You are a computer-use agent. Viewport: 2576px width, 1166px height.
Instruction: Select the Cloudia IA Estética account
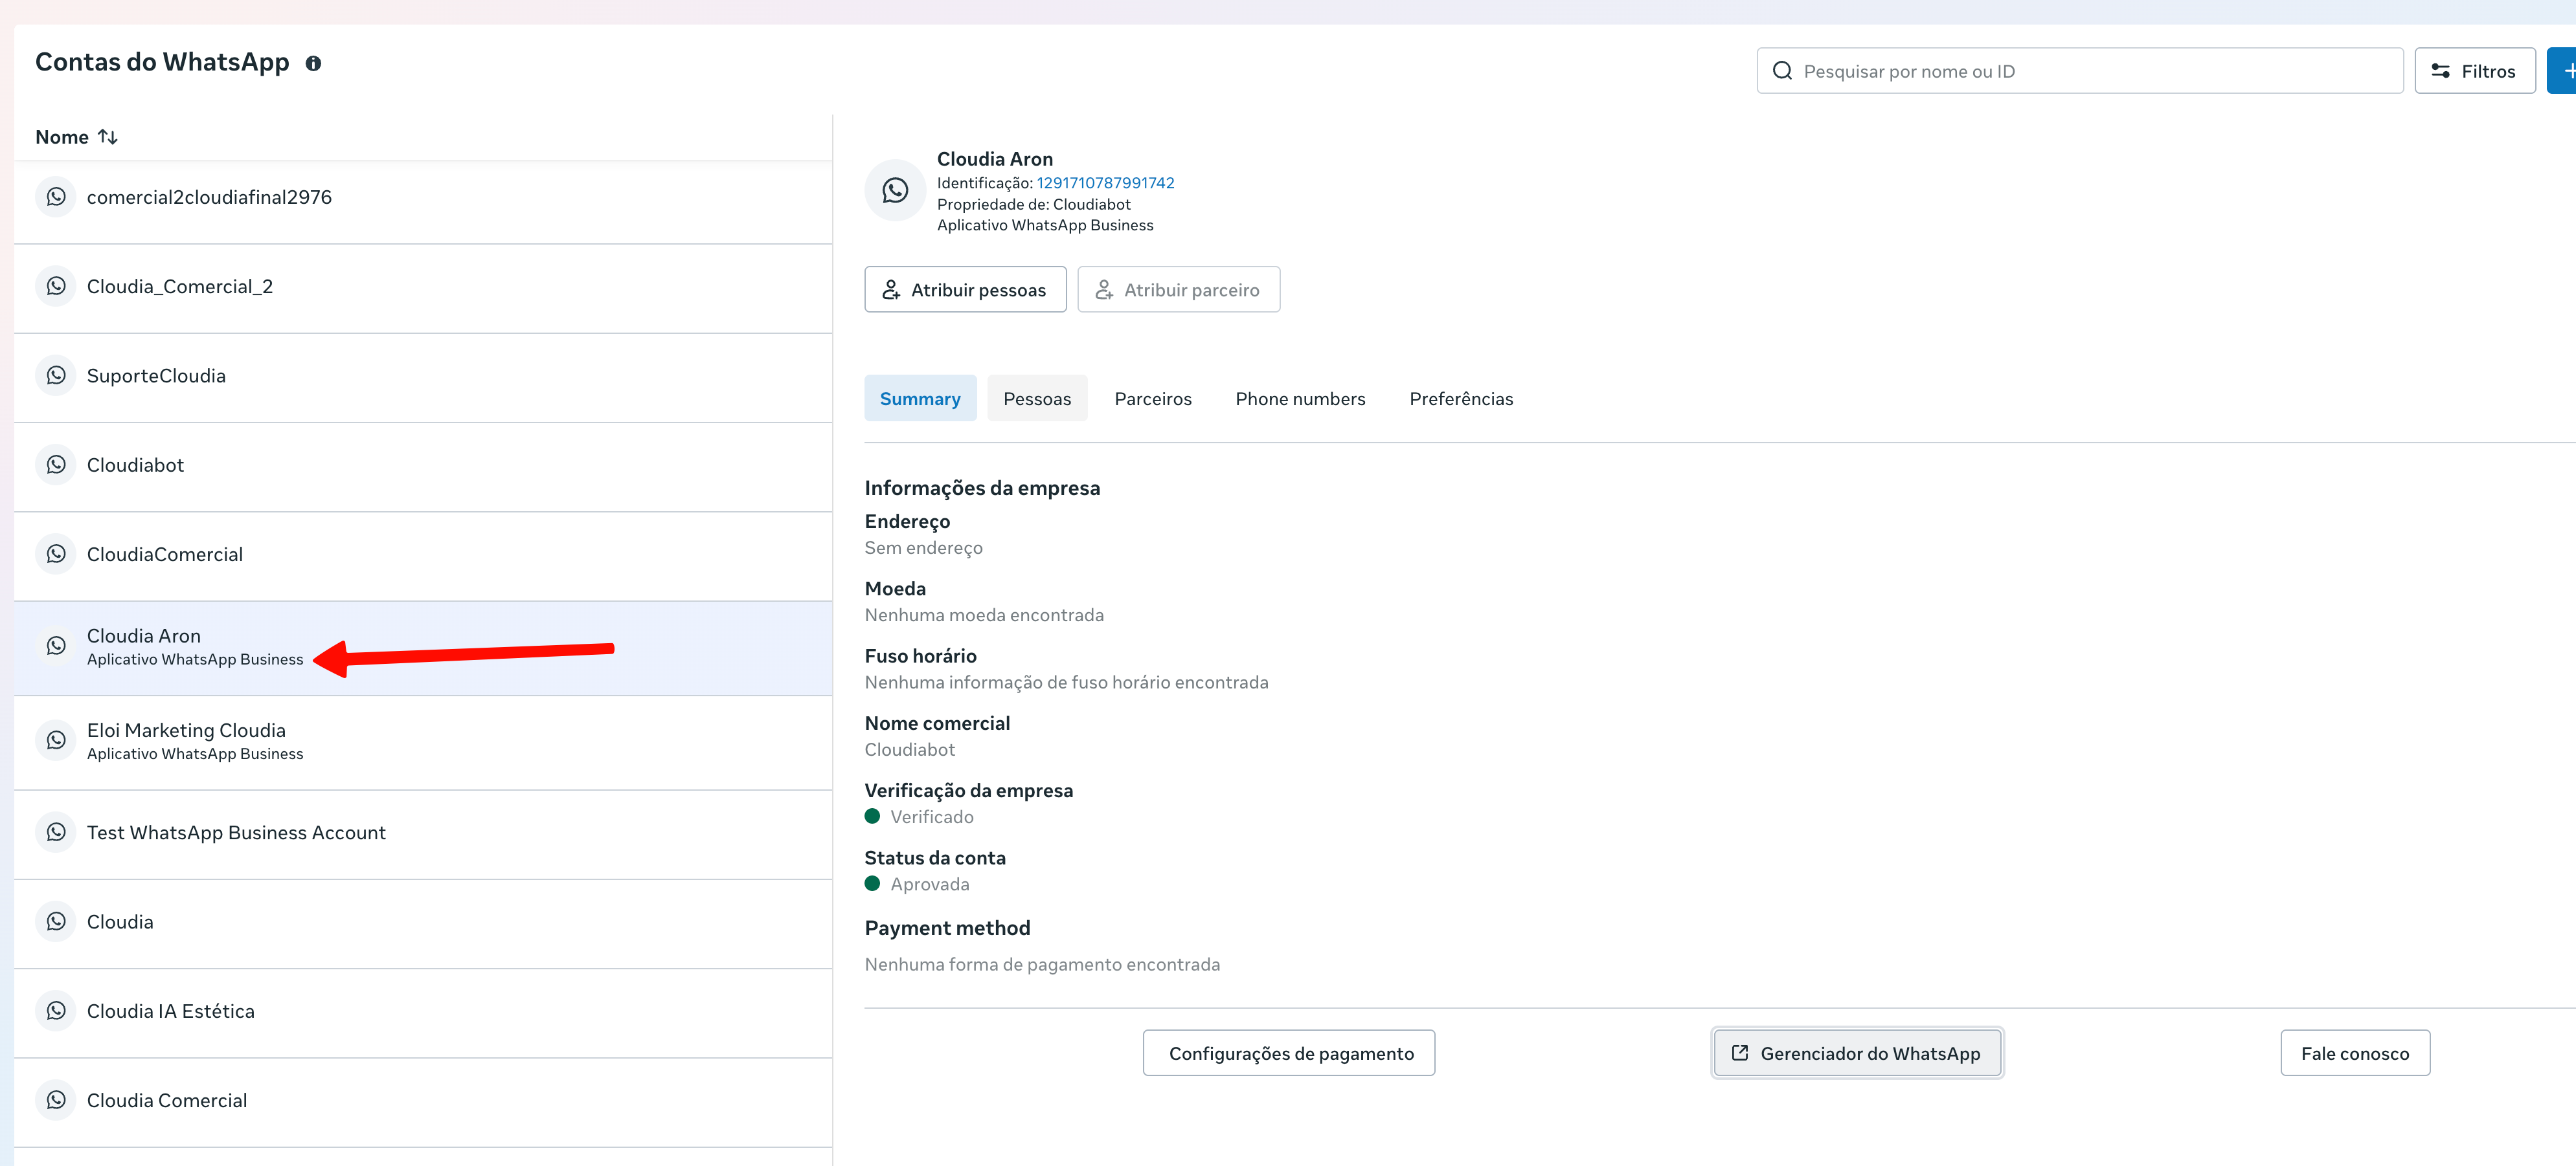[x=423, y=1013]
